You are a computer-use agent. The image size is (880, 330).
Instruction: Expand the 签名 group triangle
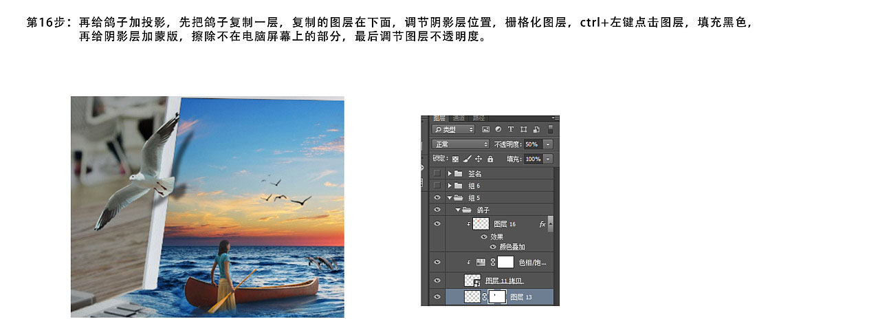click(x=450, y=173)
